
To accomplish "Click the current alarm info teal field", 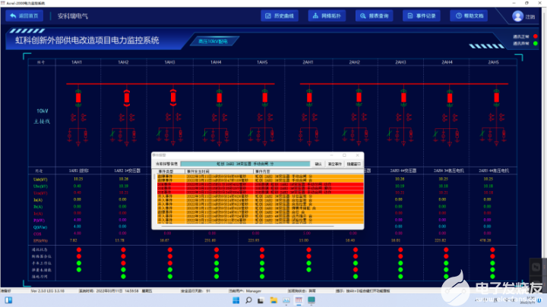I will point(245,164).
